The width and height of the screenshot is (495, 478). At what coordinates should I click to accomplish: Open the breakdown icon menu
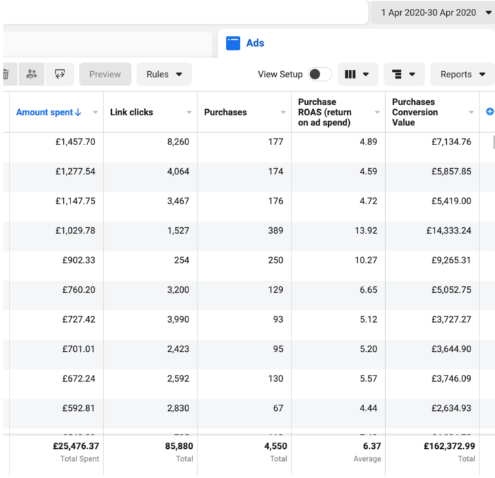(404, 74)
